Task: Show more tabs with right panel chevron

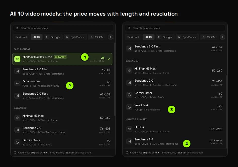Action: coord(222,37)
